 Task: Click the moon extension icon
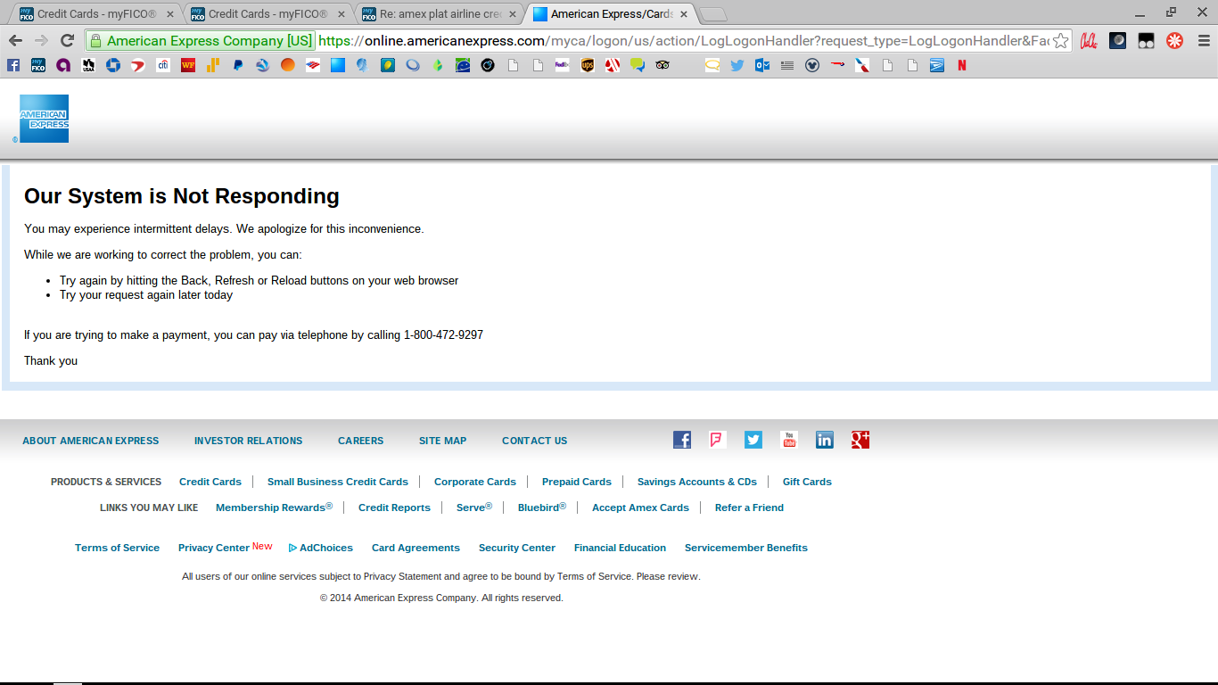click(x=1117, y=40)
